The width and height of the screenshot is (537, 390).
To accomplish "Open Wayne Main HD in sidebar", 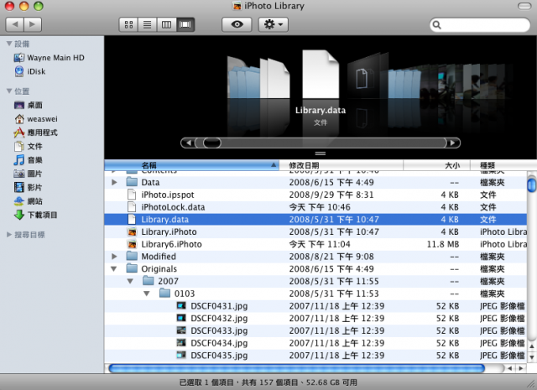I will 49,58.
